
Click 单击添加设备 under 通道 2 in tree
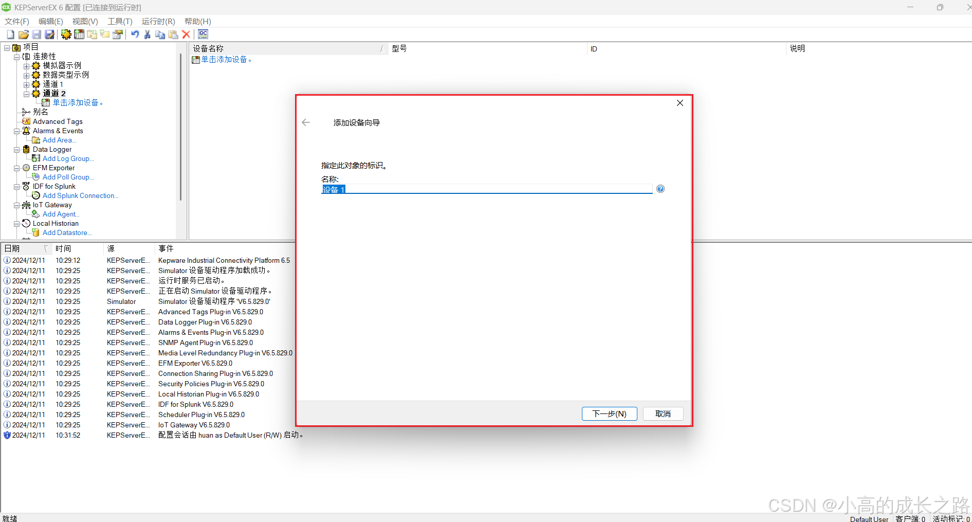click(78, 103)
